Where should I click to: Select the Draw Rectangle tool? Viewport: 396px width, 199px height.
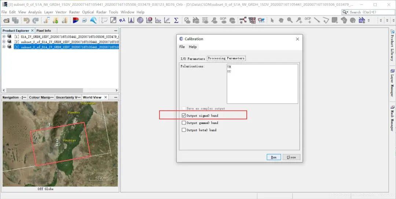click(x=335, y=20)
